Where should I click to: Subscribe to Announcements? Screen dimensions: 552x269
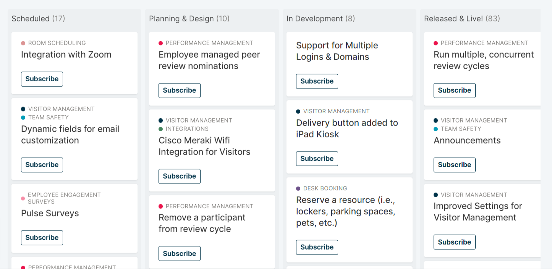pyautogui.click(x=455, y=164)
